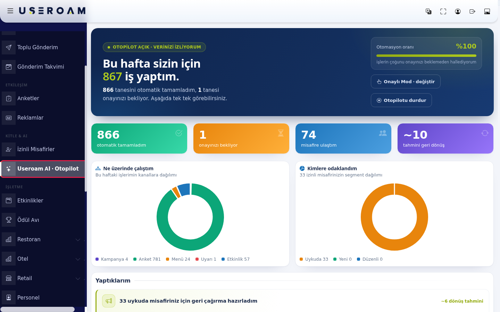Open the ~10 tahmini geri dönüş card
500x312 pixels.
pyautogui.click(x=445, y=139)
